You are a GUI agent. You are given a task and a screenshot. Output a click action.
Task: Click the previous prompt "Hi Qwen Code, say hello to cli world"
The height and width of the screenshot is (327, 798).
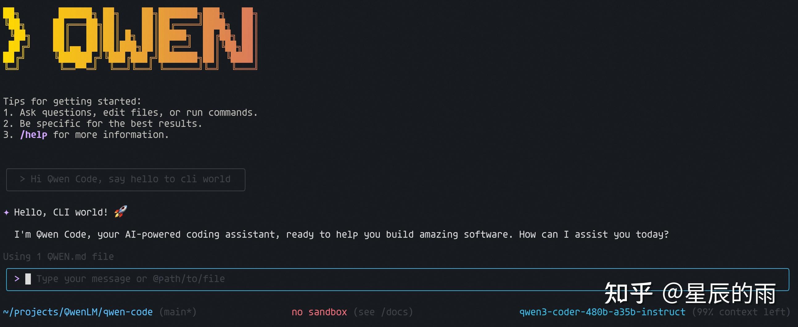coord(126,180)
